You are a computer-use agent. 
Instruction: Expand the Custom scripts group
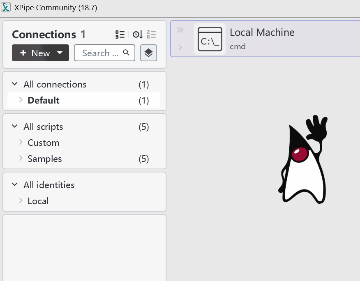pyautogui.click(x=21, y=143)
